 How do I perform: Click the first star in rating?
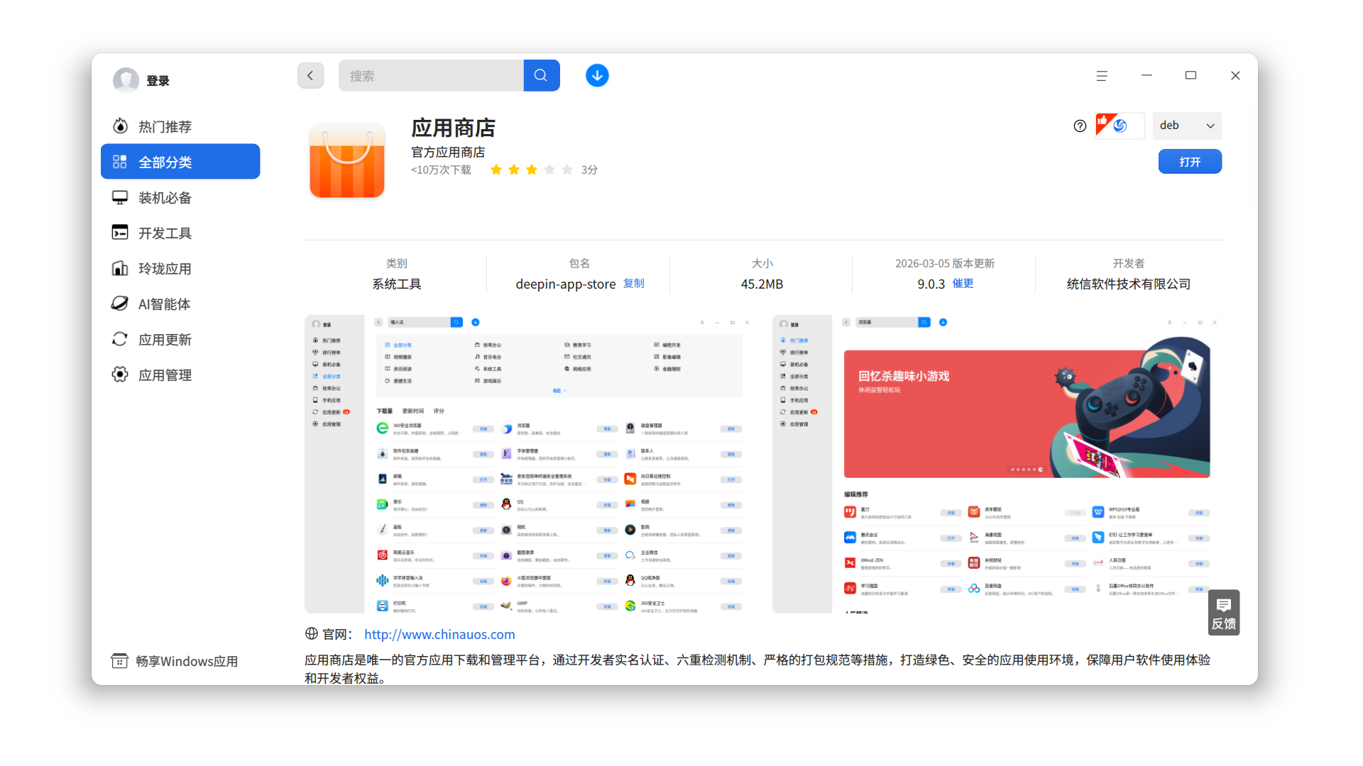[496, 170]
